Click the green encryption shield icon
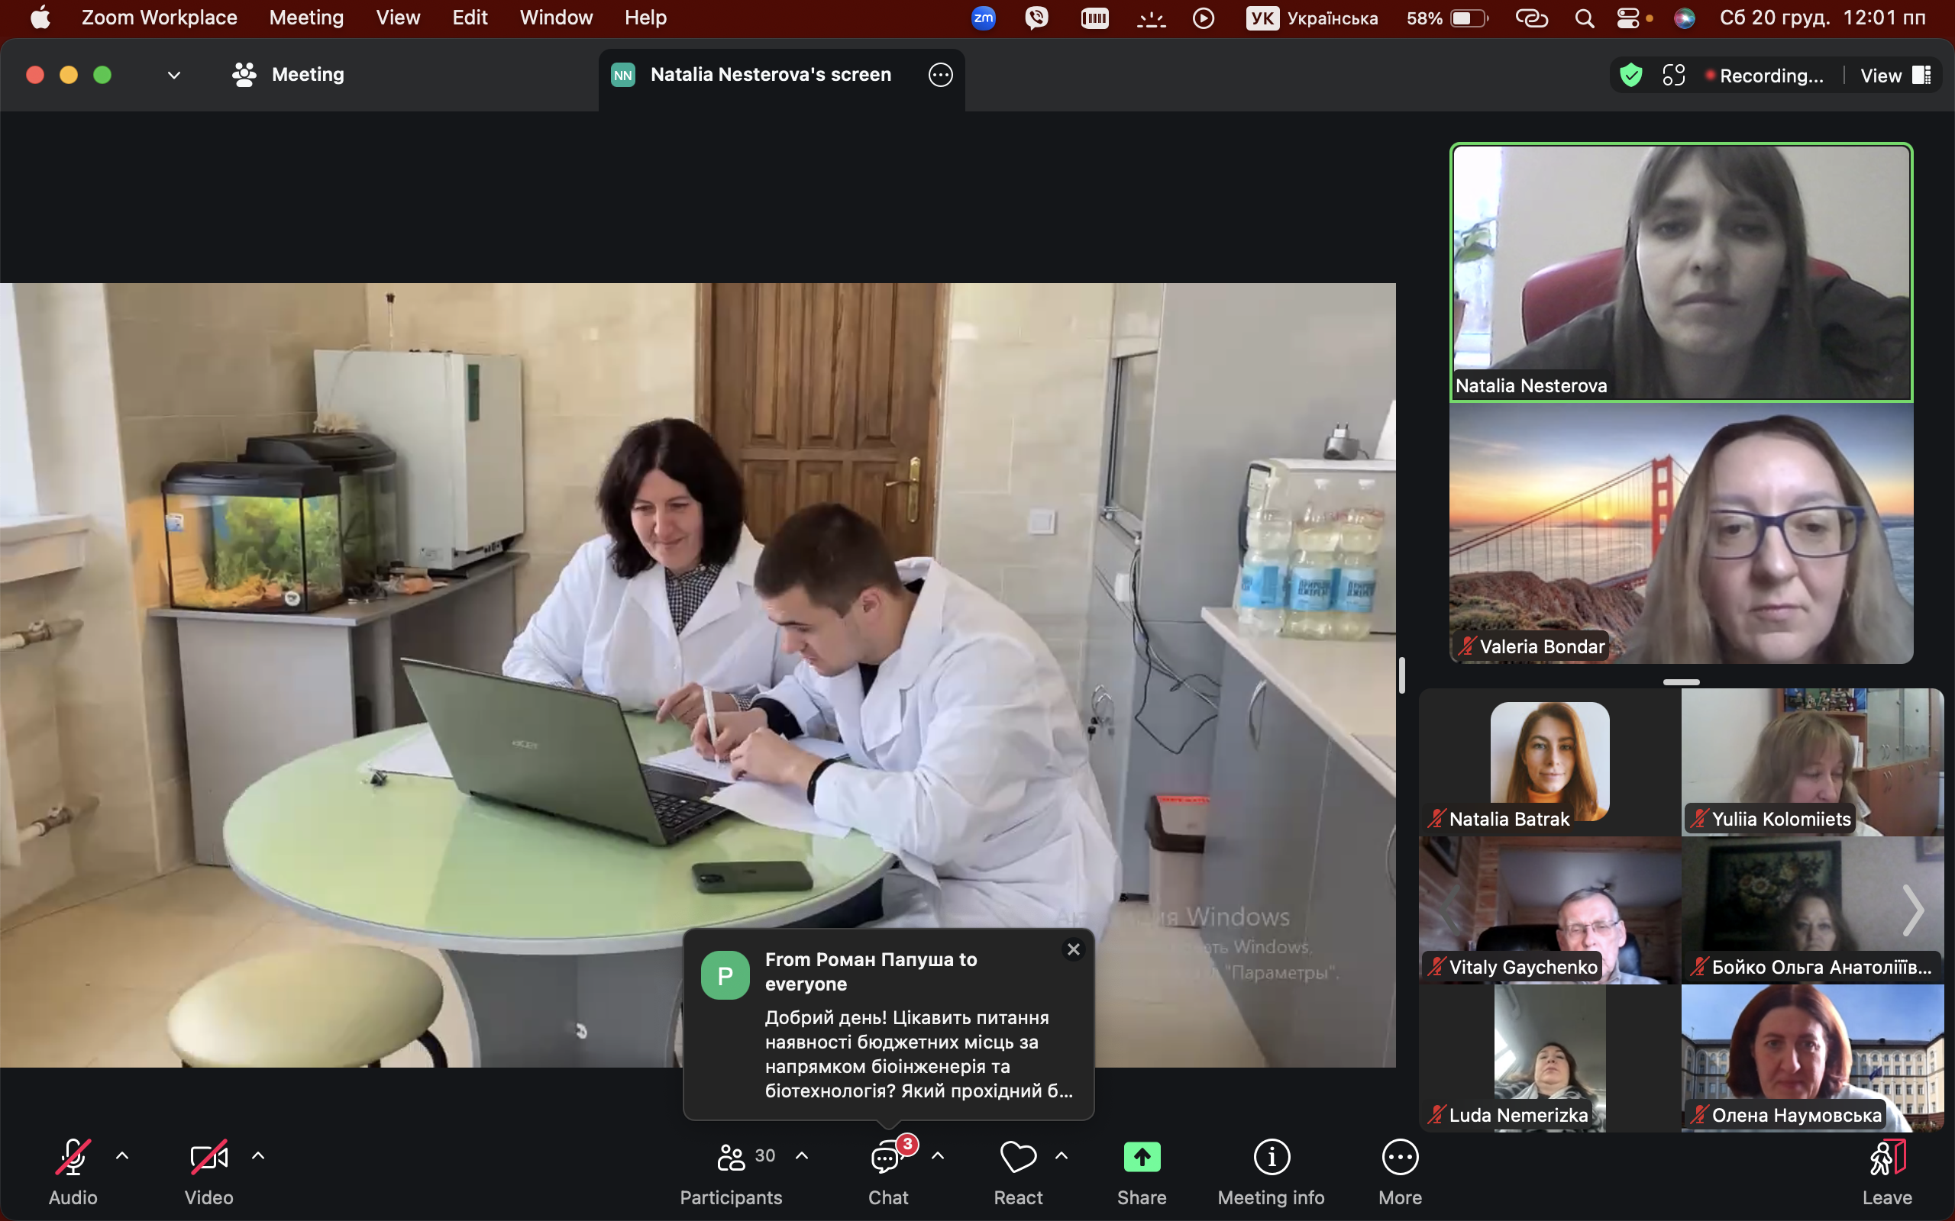1955x1221 pixels. tap(1630, 75)
